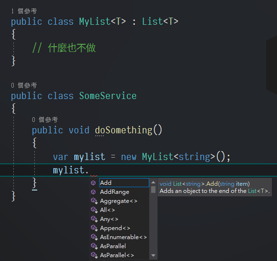The height and width of the screenshot is (261, 277).
Task: Pick the Aggregate<> completion entry
Action: coord(119,201)
